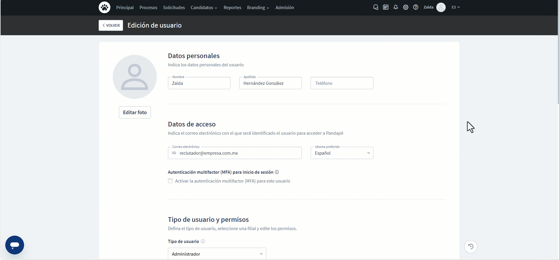Click the Correo electrónico field
Image resolution: width=559 pixels, height=260 pixels.
(238, 153)
